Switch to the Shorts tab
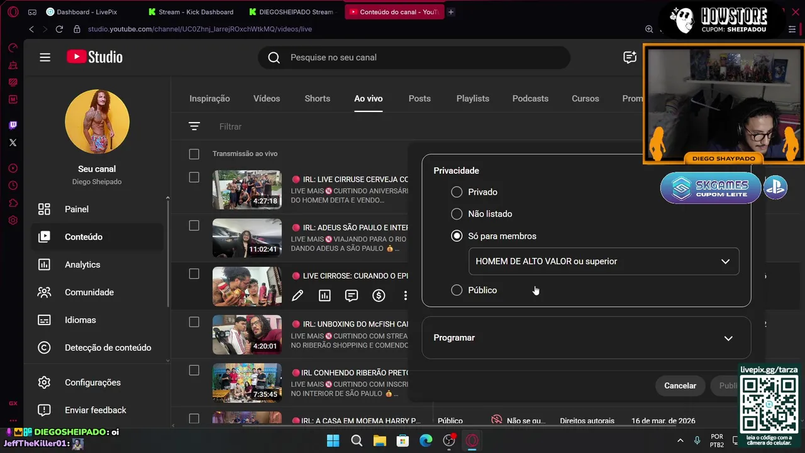The image size is (805, 453). click(318, 99)
